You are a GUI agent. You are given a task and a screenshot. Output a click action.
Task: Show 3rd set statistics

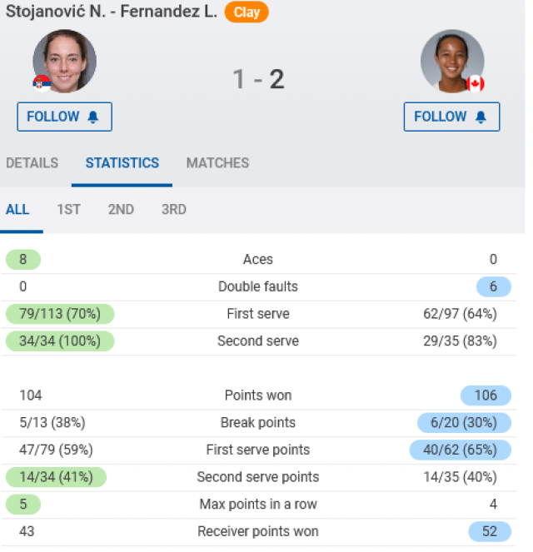pyautogui.click(x=173, y=210)
